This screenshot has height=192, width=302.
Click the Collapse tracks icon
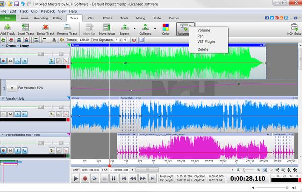145,27
